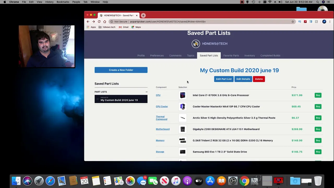Click Buy for the Samsung 860 Evo
Viewport: 334px width, 188px height.
318,152
